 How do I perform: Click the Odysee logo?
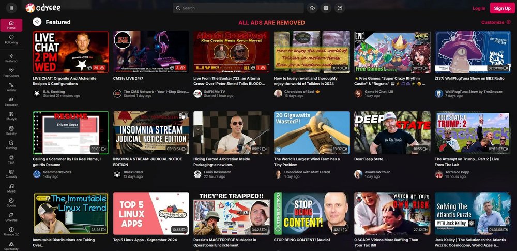pos(43,8)
